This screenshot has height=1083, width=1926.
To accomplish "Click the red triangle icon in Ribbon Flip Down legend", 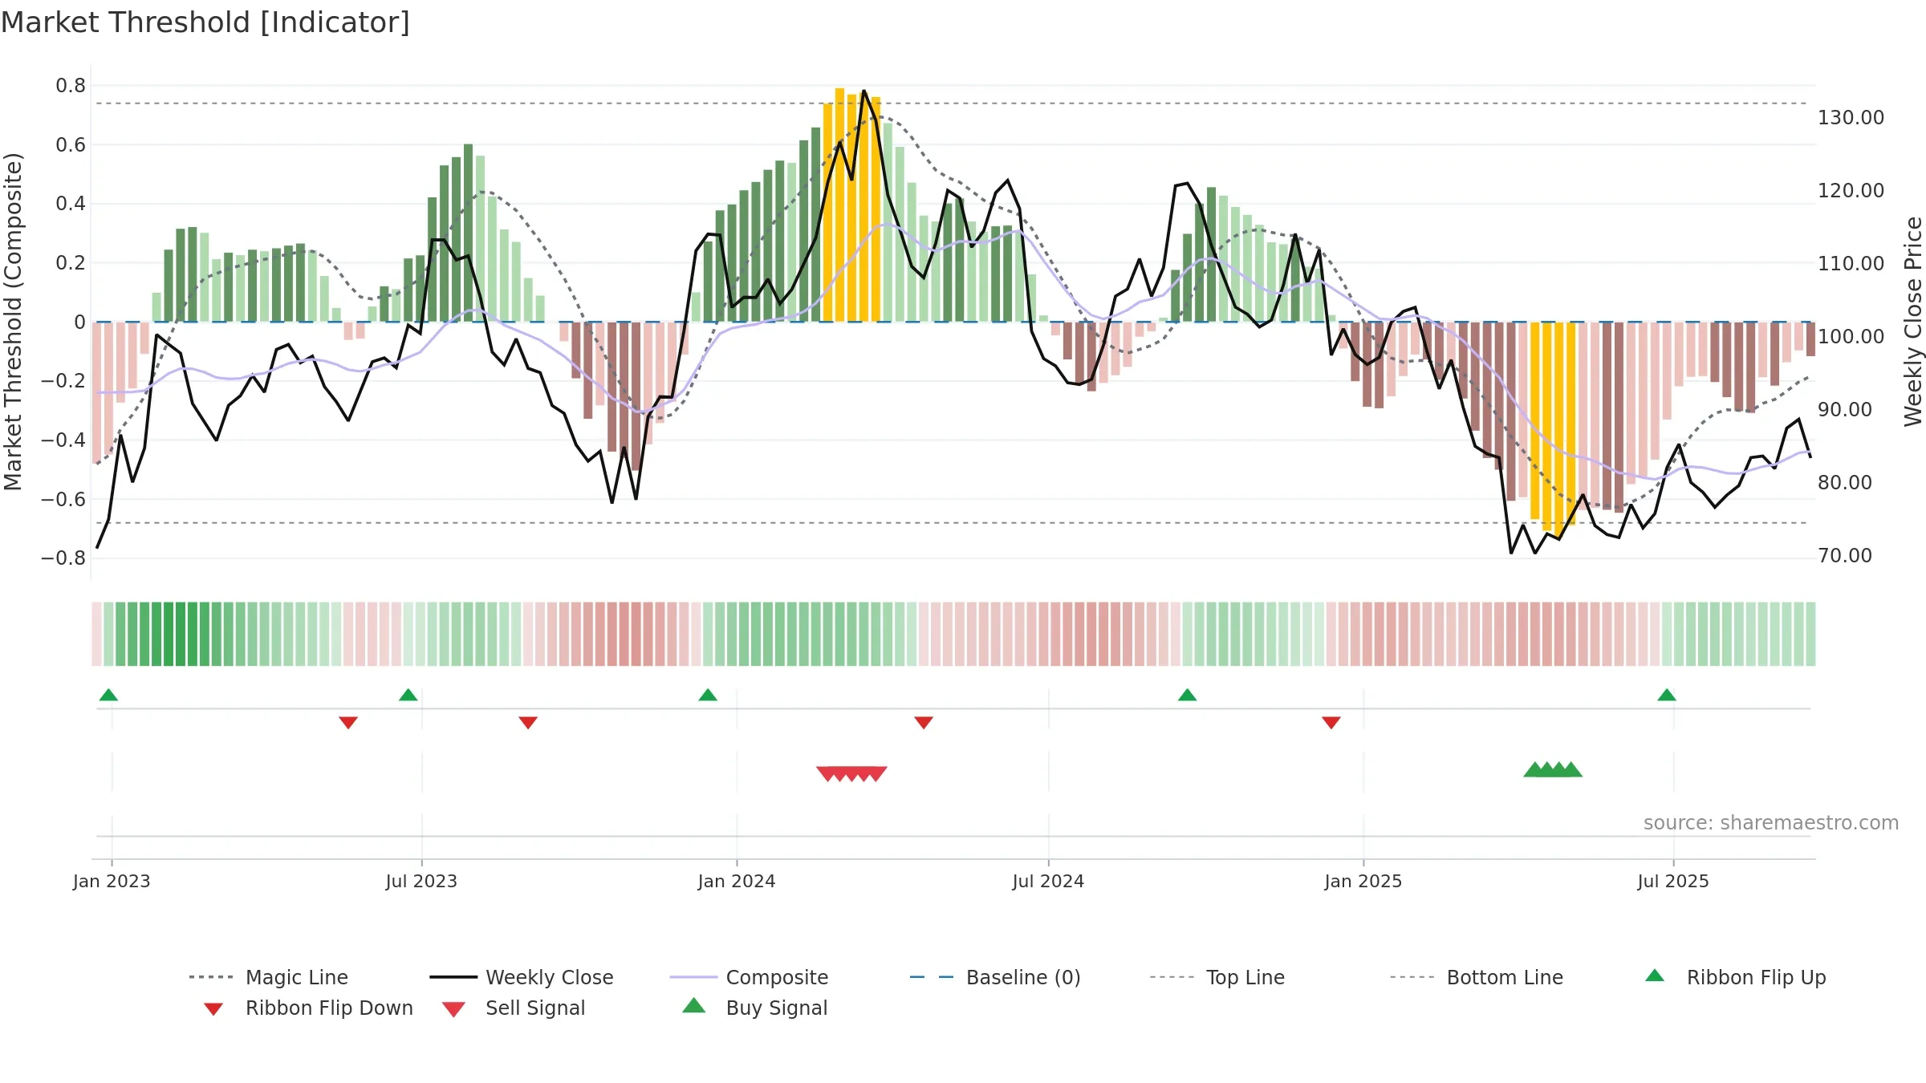I will click(213, 1009).
